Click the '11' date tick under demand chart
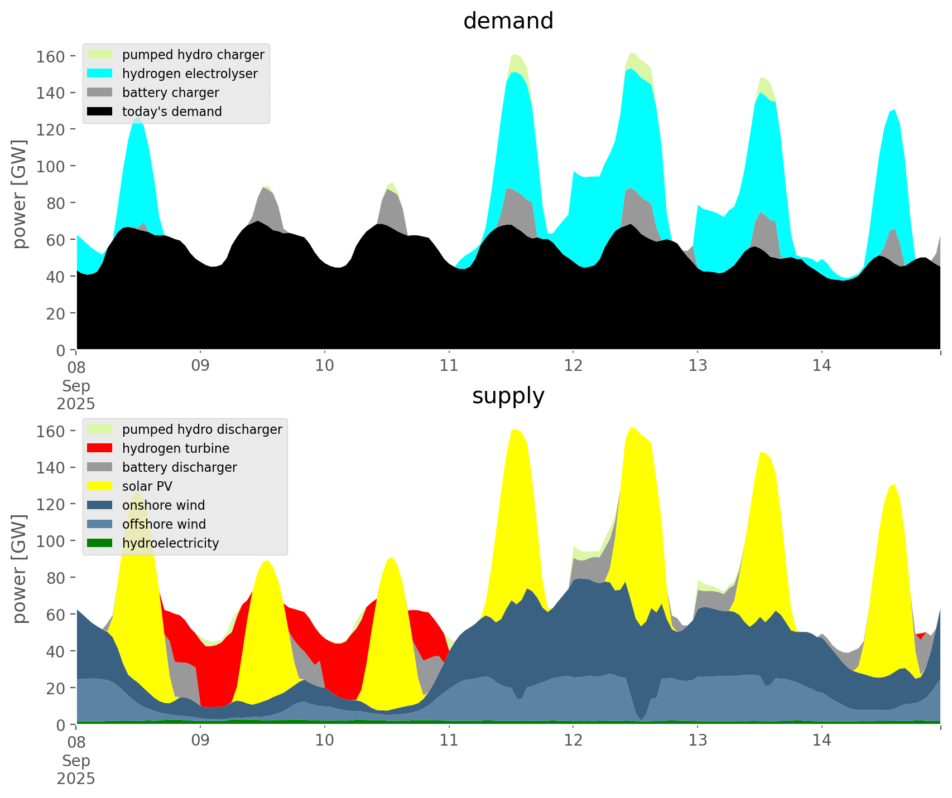This screenshot has width=952, height=798. (x=449, y=366)
